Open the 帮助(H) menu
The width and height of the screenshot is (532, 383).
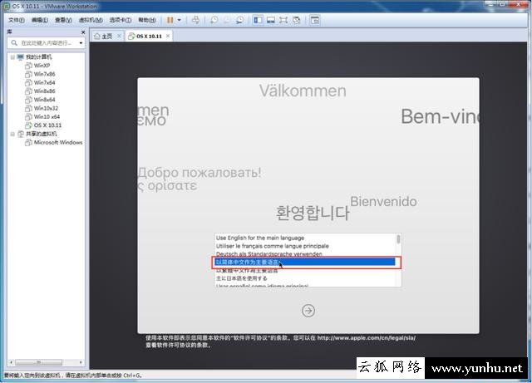click(146, 20)
